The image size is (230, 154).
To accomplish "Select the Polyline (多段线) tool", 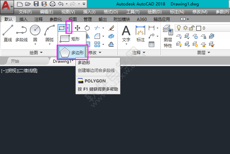I will pos(21,33).
